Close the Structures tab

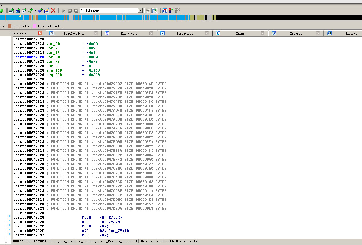(207, 33)
